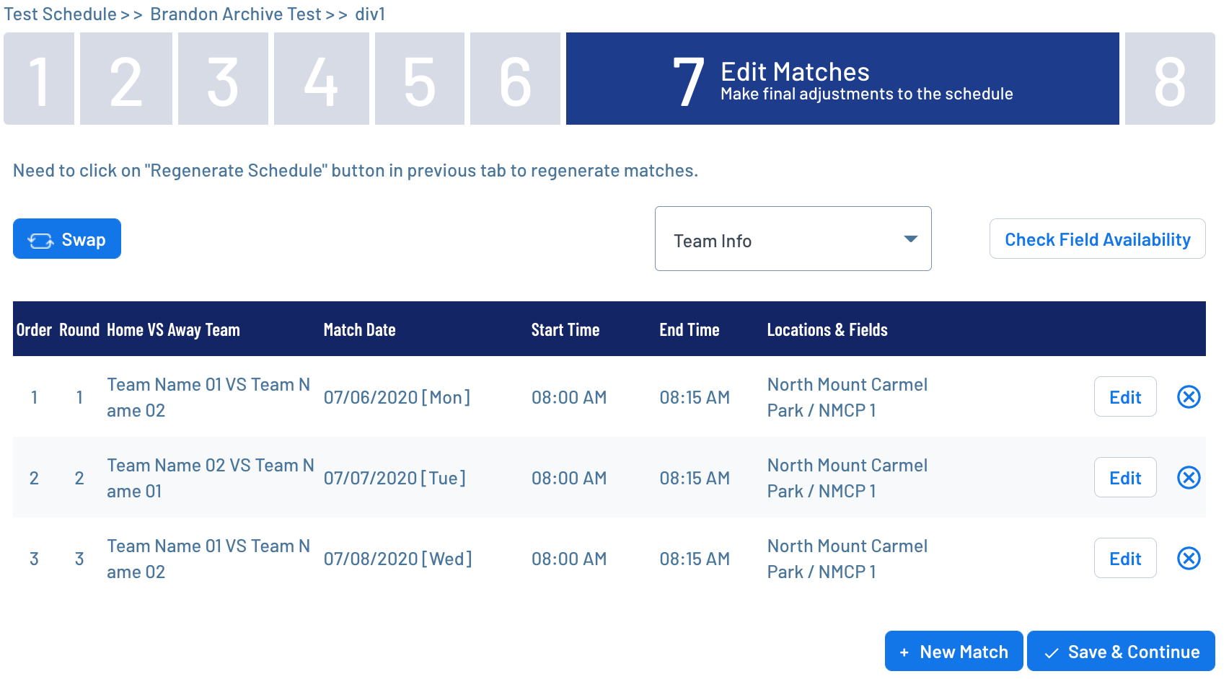Switch to step 2 tab
This screenshot has width=1229, height=679.
tap(126, 79)
